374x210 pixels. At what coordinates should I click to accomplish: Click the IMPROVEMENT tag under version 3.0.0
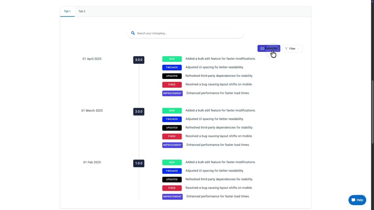[172, 93]
